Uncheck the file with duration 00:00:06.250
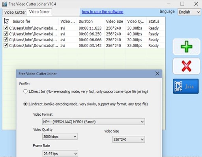Viewport: 202px width, 157px height. 6,34
